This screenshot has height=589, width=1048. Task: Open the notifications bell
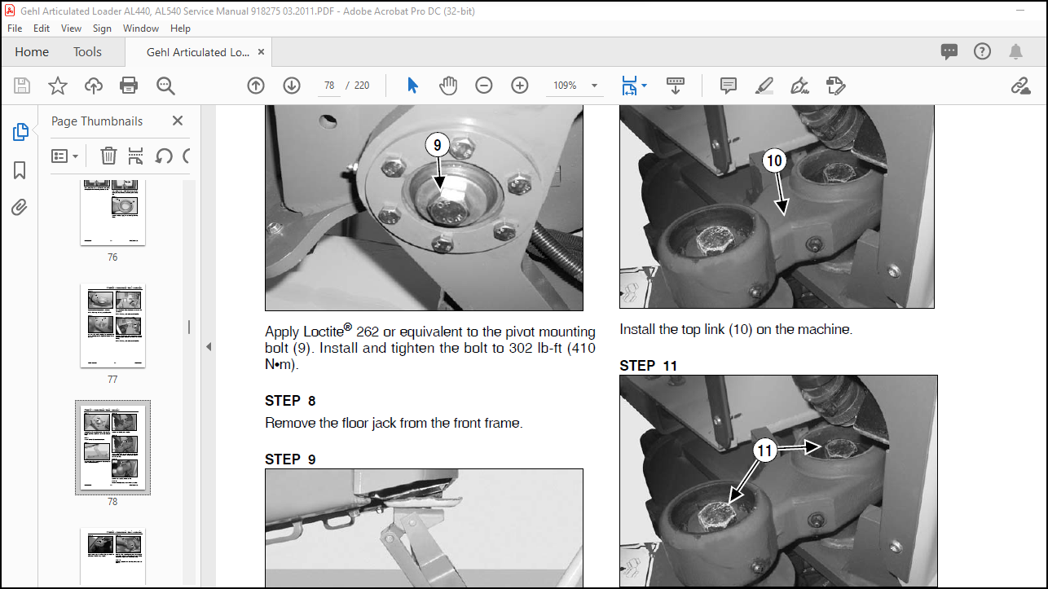[1015, 52]
